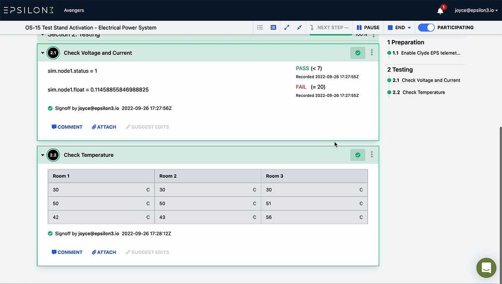
Task: Click the expand all steps icon
Action: point(287,27)
